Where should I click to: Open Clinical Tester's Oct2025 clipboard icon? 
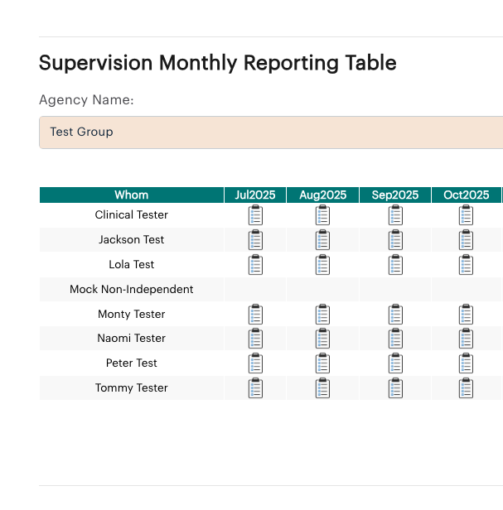click(x=466, y=215)
